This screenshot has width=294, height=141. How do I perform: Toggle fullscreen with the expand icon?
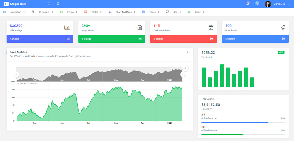click(x=58, y=4)
